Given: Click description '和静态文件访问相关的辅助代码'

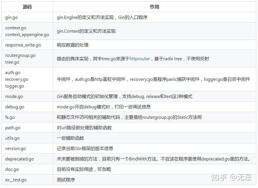Looking at the screenshot, I should click(x=88, y=117).
